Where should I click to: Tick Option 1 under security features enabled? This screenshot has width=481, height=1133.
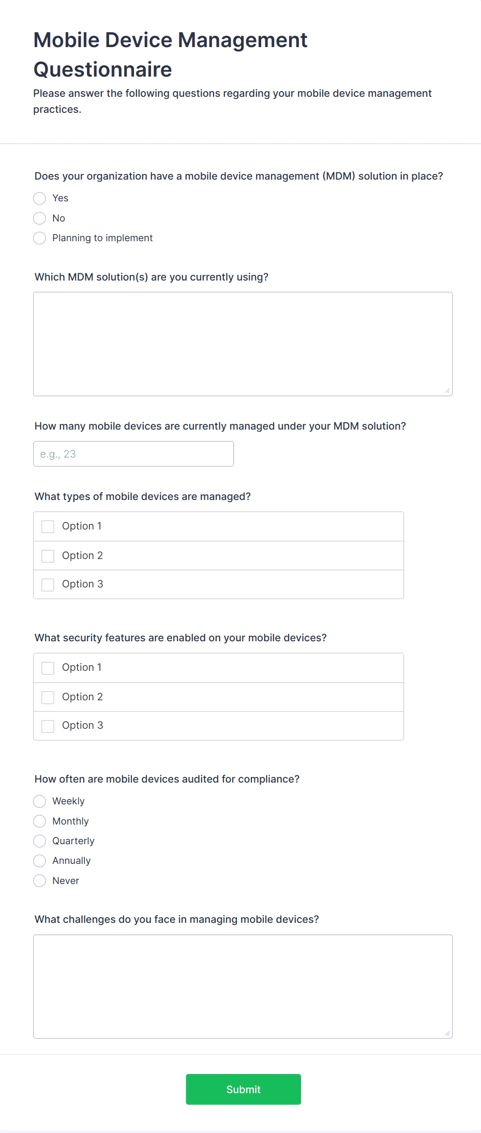point(48,668)
